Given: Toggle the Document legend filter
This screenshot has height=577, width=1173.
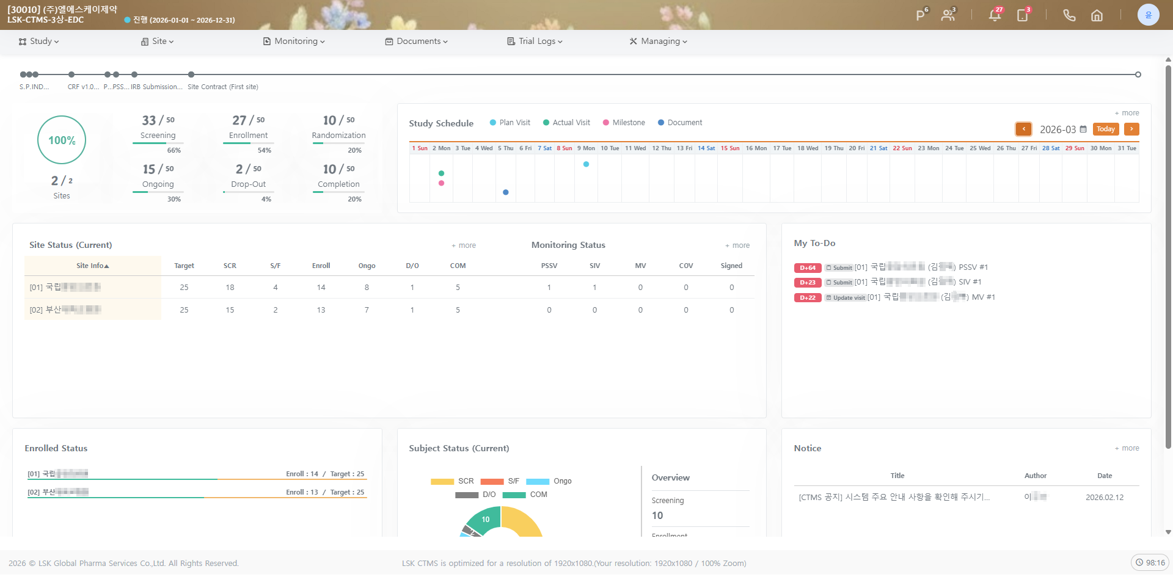Looking at the screenshot, I should pyautogui.click(x=679, y=123).
